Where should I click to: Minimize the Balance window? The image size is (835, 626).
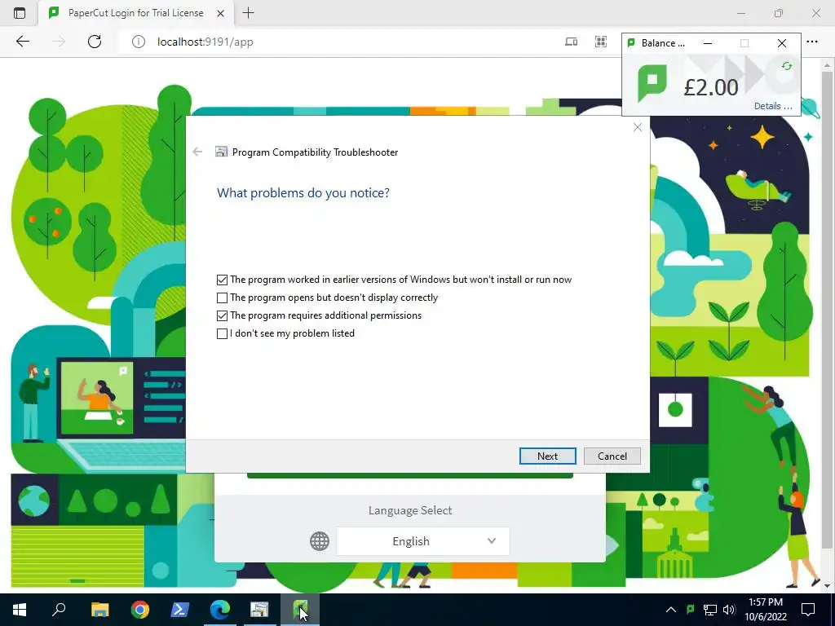click(708, 43)
